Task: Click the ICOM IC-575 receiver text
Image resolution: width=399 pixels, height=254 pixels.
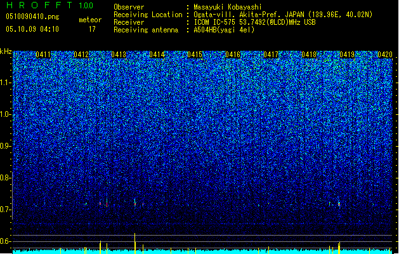Action: pos(254,22)
